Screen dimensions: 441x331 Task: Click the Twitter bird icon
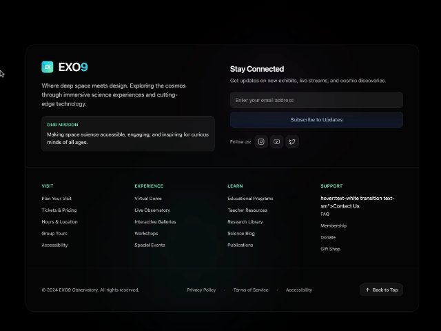click(292, 141)
